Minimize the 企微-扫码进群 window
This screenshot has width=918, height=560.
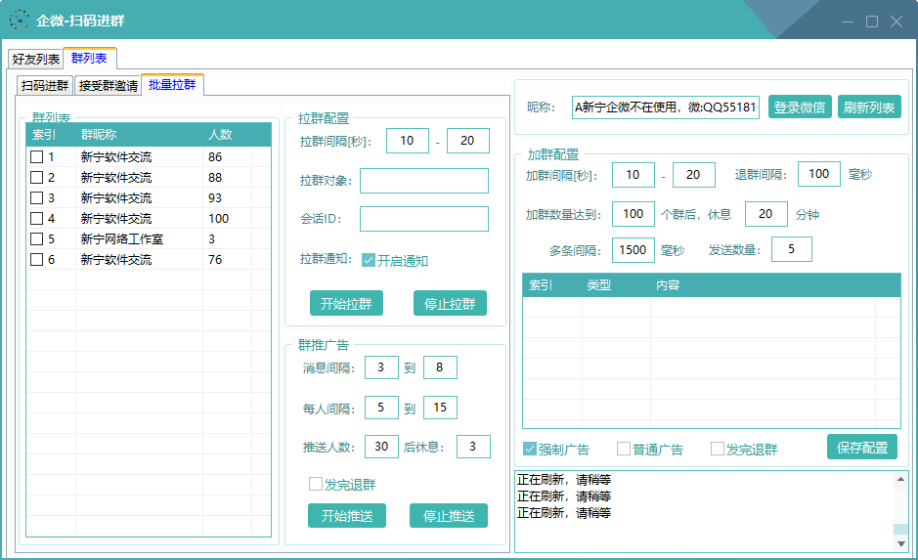point(848,22)
